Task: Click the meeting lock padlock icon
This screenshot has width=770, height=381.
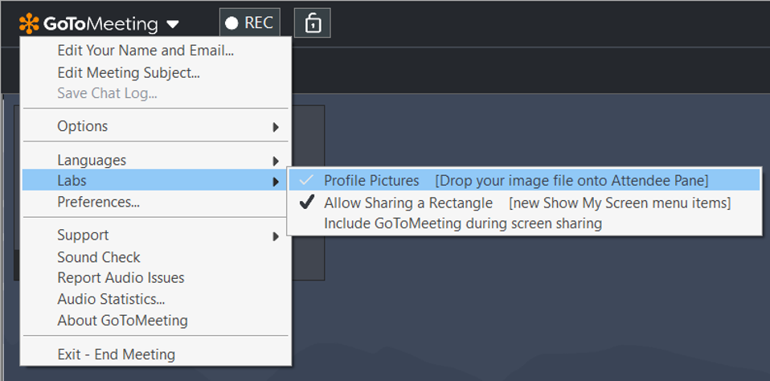Action: click(313, 23)
